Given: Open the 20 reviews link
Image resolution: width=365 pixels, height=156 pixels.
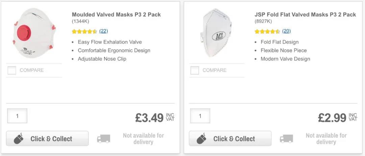Looking at the screenshot, I should pyautogui.click(x=286, y=31).
